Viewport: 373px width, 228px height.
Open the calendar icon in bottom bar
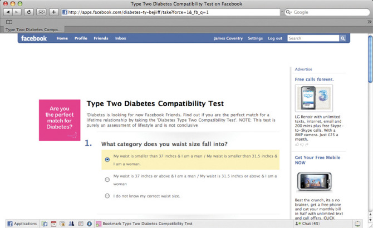coord(53,224)
